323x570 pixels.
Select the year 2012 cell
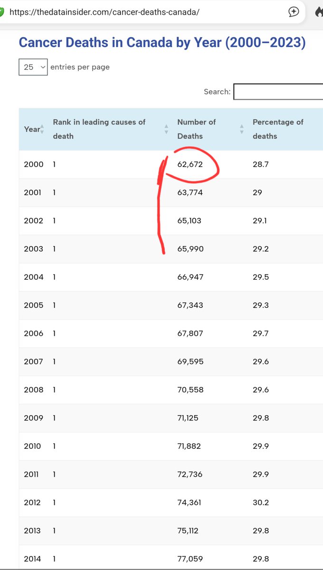[33, 503]
